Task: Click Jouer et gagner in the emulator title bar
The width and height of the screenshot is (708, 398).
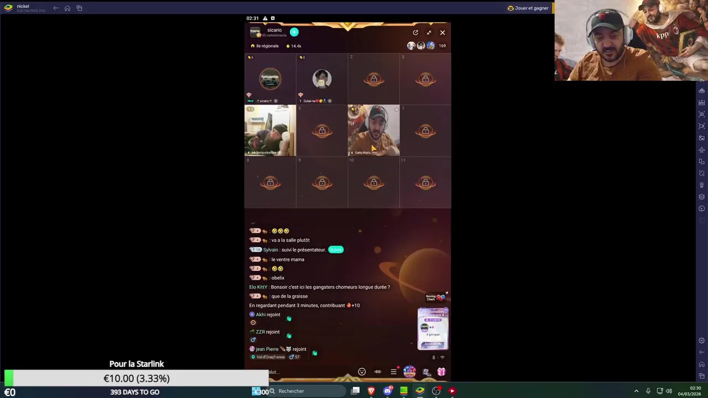Action: (528, 8)
